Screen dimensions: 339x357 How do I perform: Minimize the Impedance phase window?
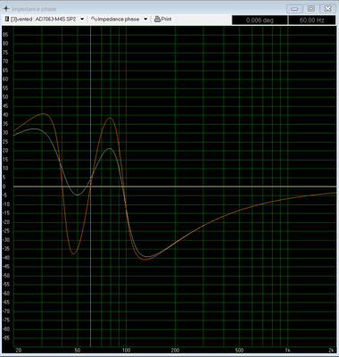(294, 8)
